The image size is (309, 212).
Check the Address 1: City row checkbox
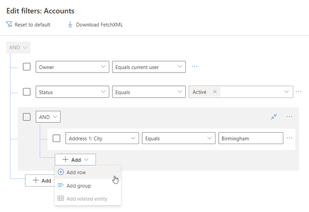coord(56,138)
